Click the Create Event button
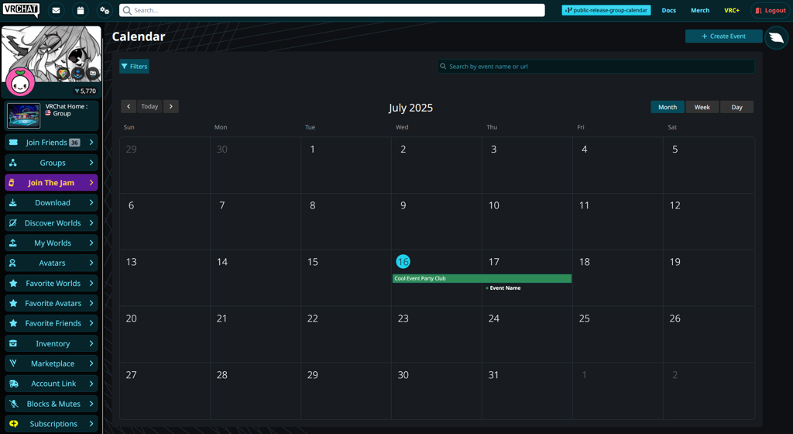The height and width of the screenshot is (434, 793). pos(724,36)
